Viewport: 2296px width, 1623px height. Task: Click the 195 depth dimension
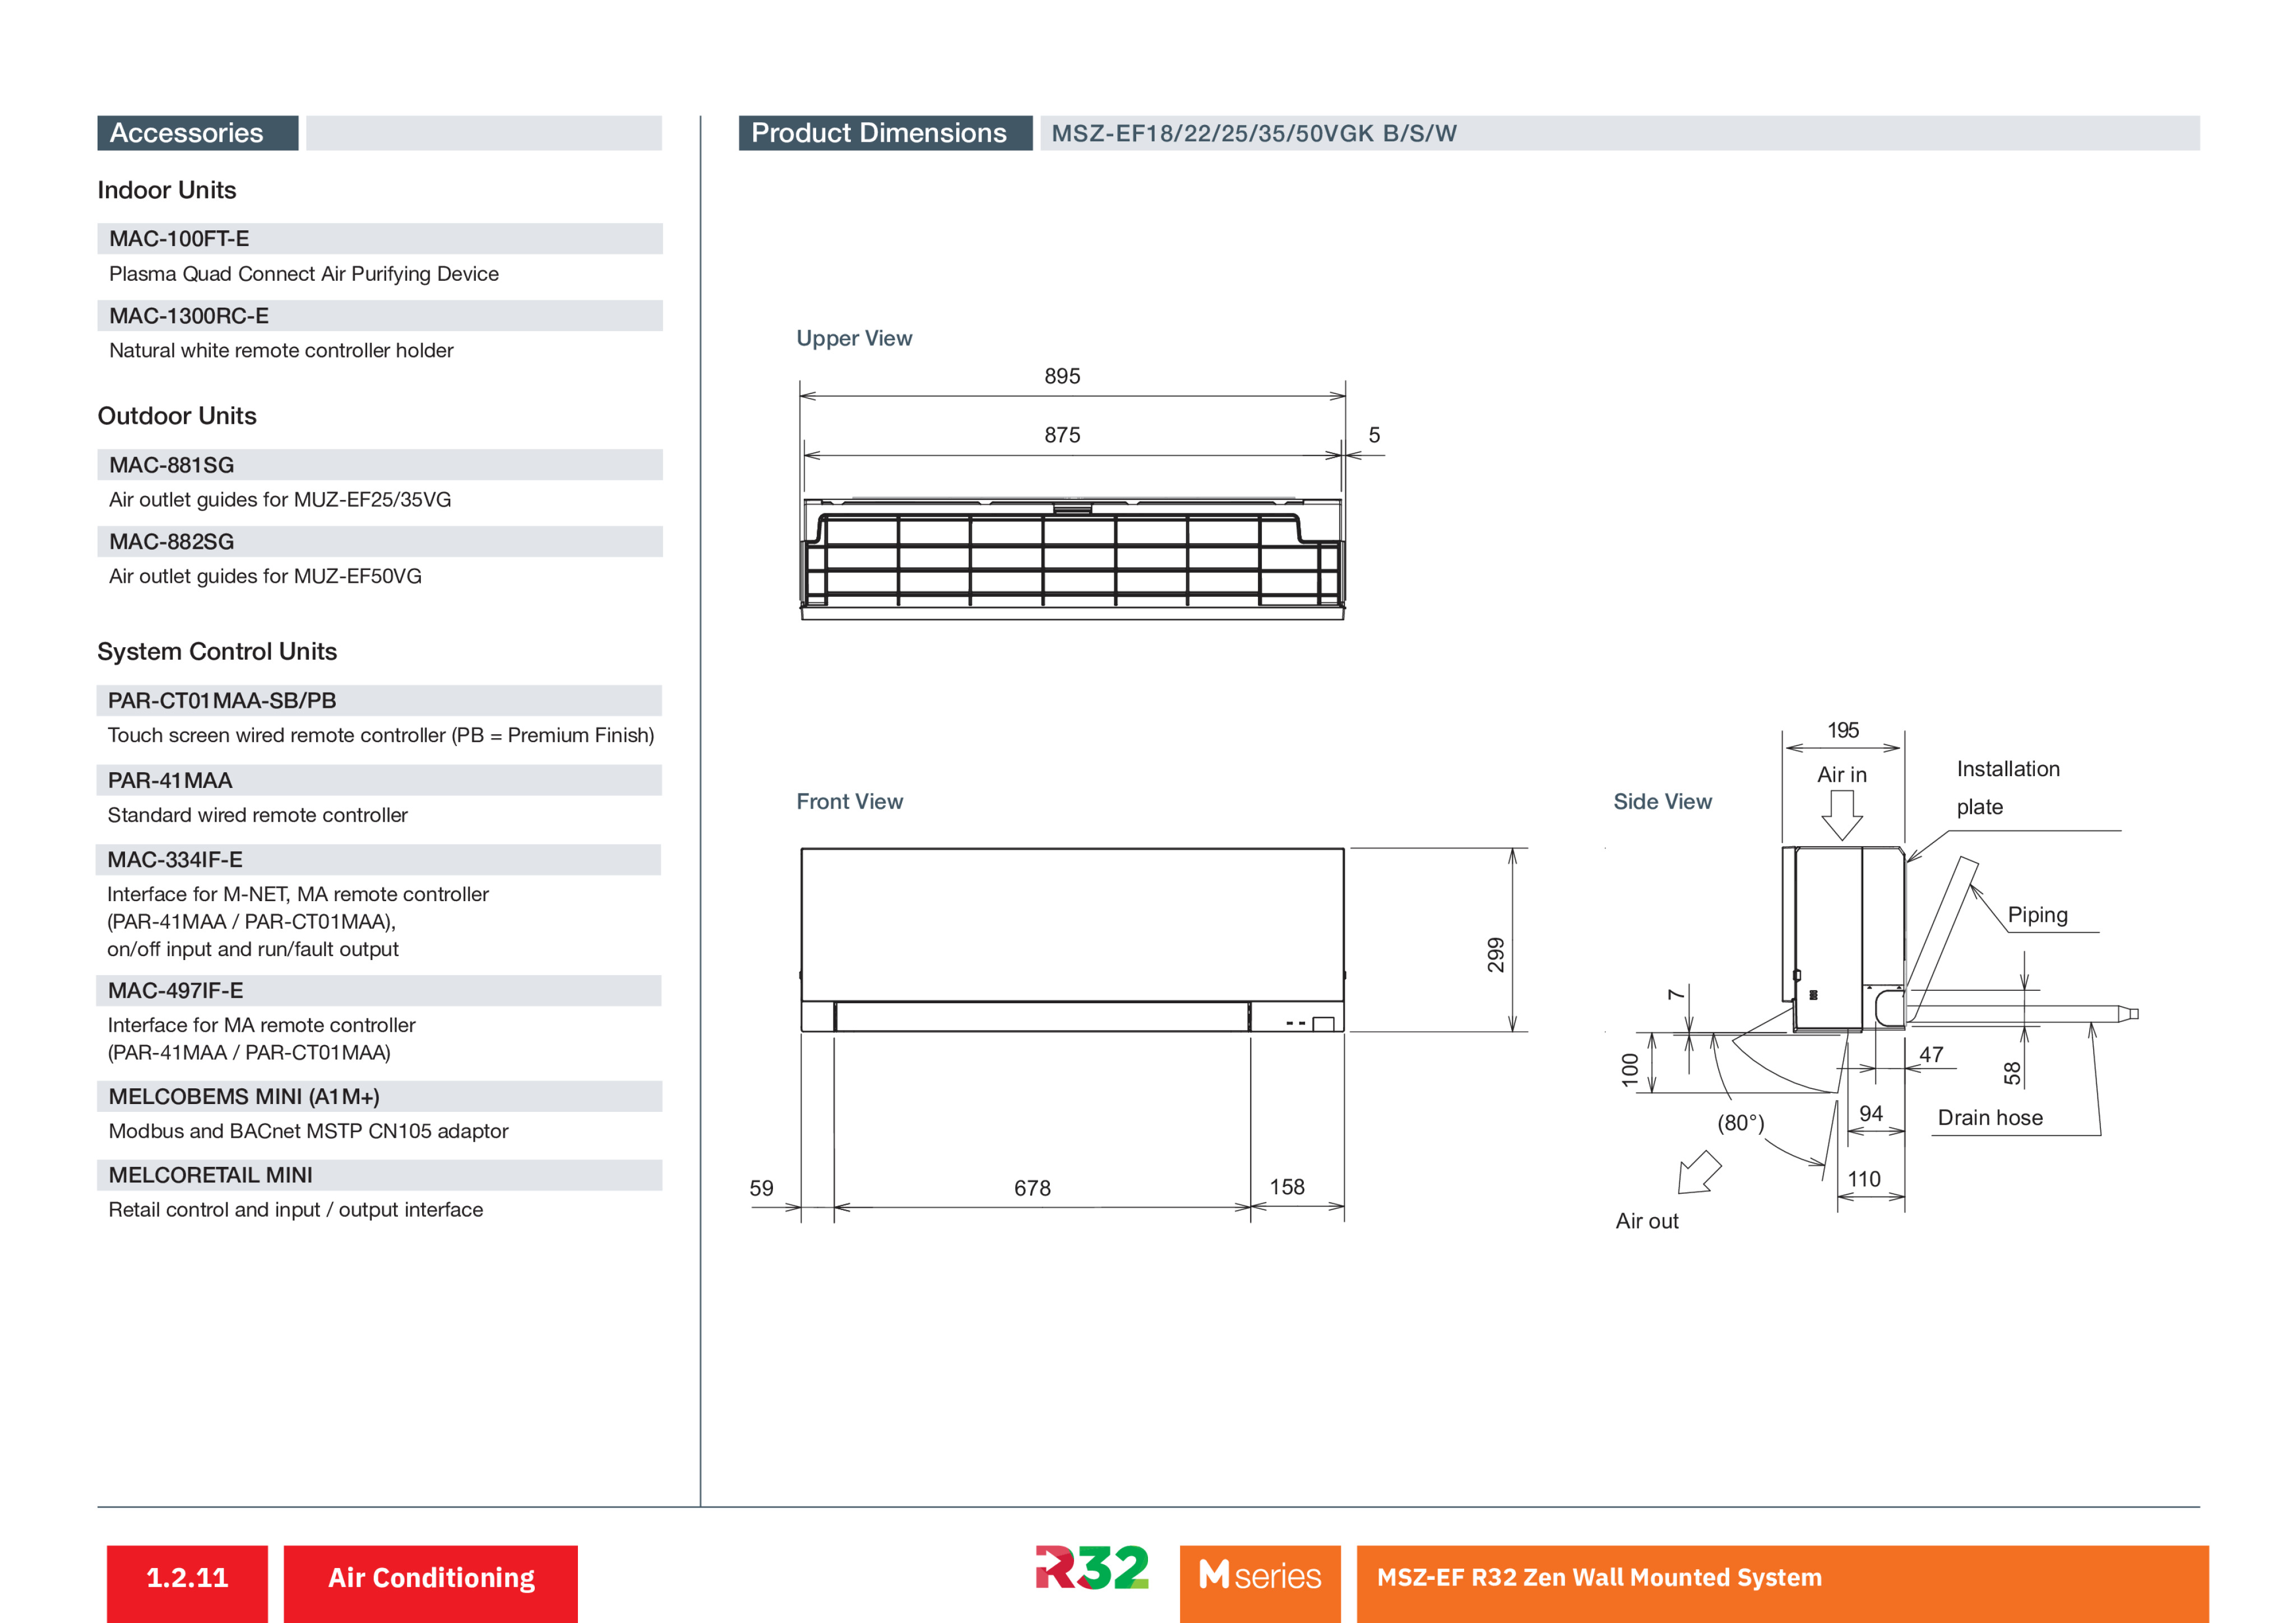[1843, 730]
